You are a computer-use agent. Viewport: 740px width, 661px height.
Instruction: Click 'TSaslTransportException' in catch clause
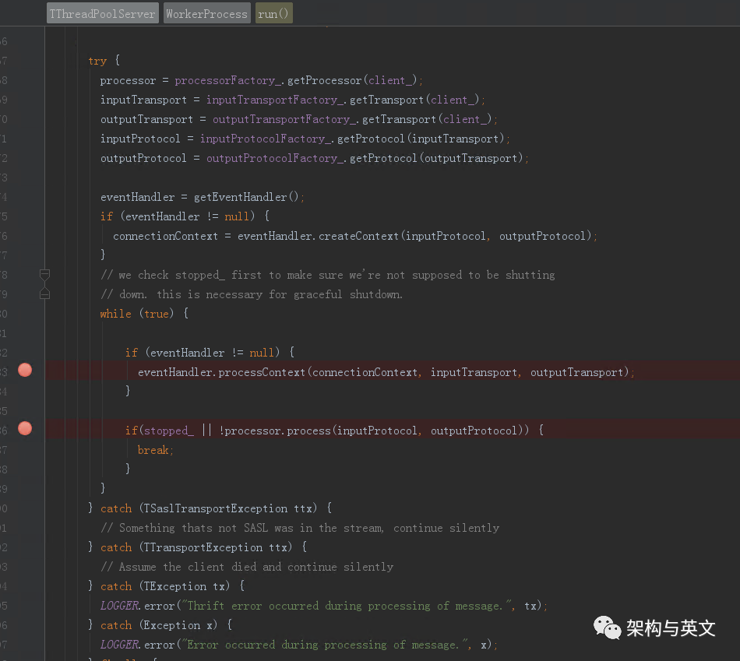(215, 508)
